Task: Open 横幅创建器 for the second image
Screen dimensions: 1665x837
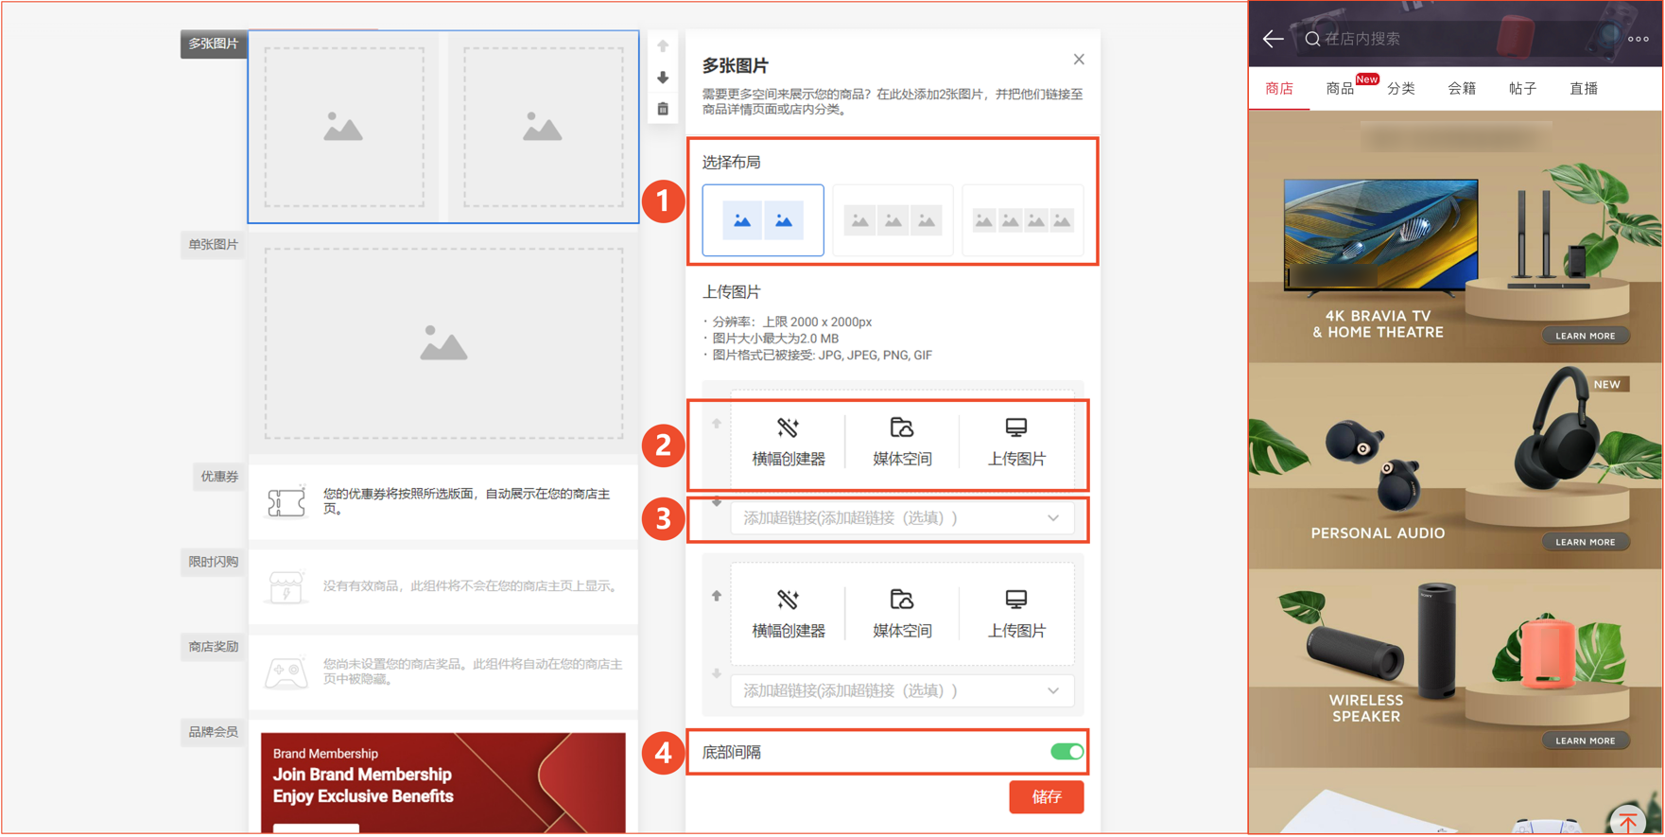Action: 789,615
